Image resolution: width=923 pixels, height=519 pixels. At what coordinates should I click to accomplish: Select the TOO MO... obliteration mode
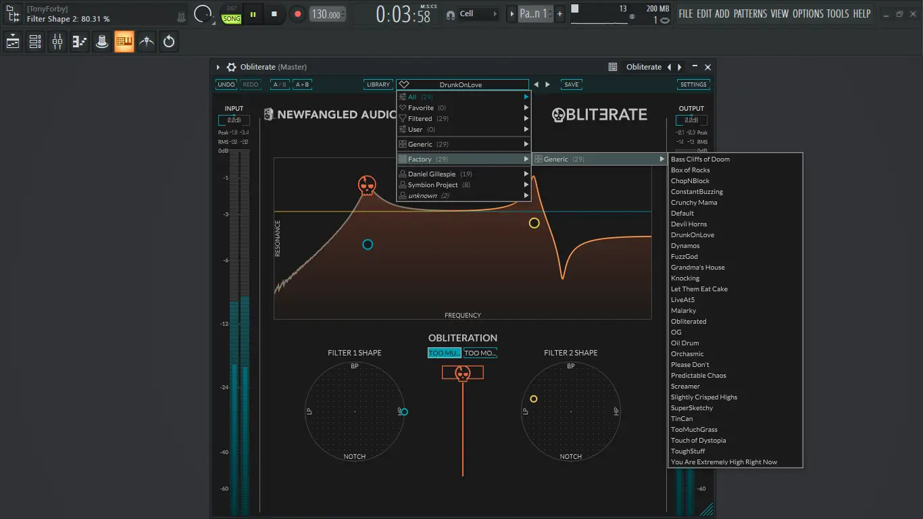[x=480, y=353]
